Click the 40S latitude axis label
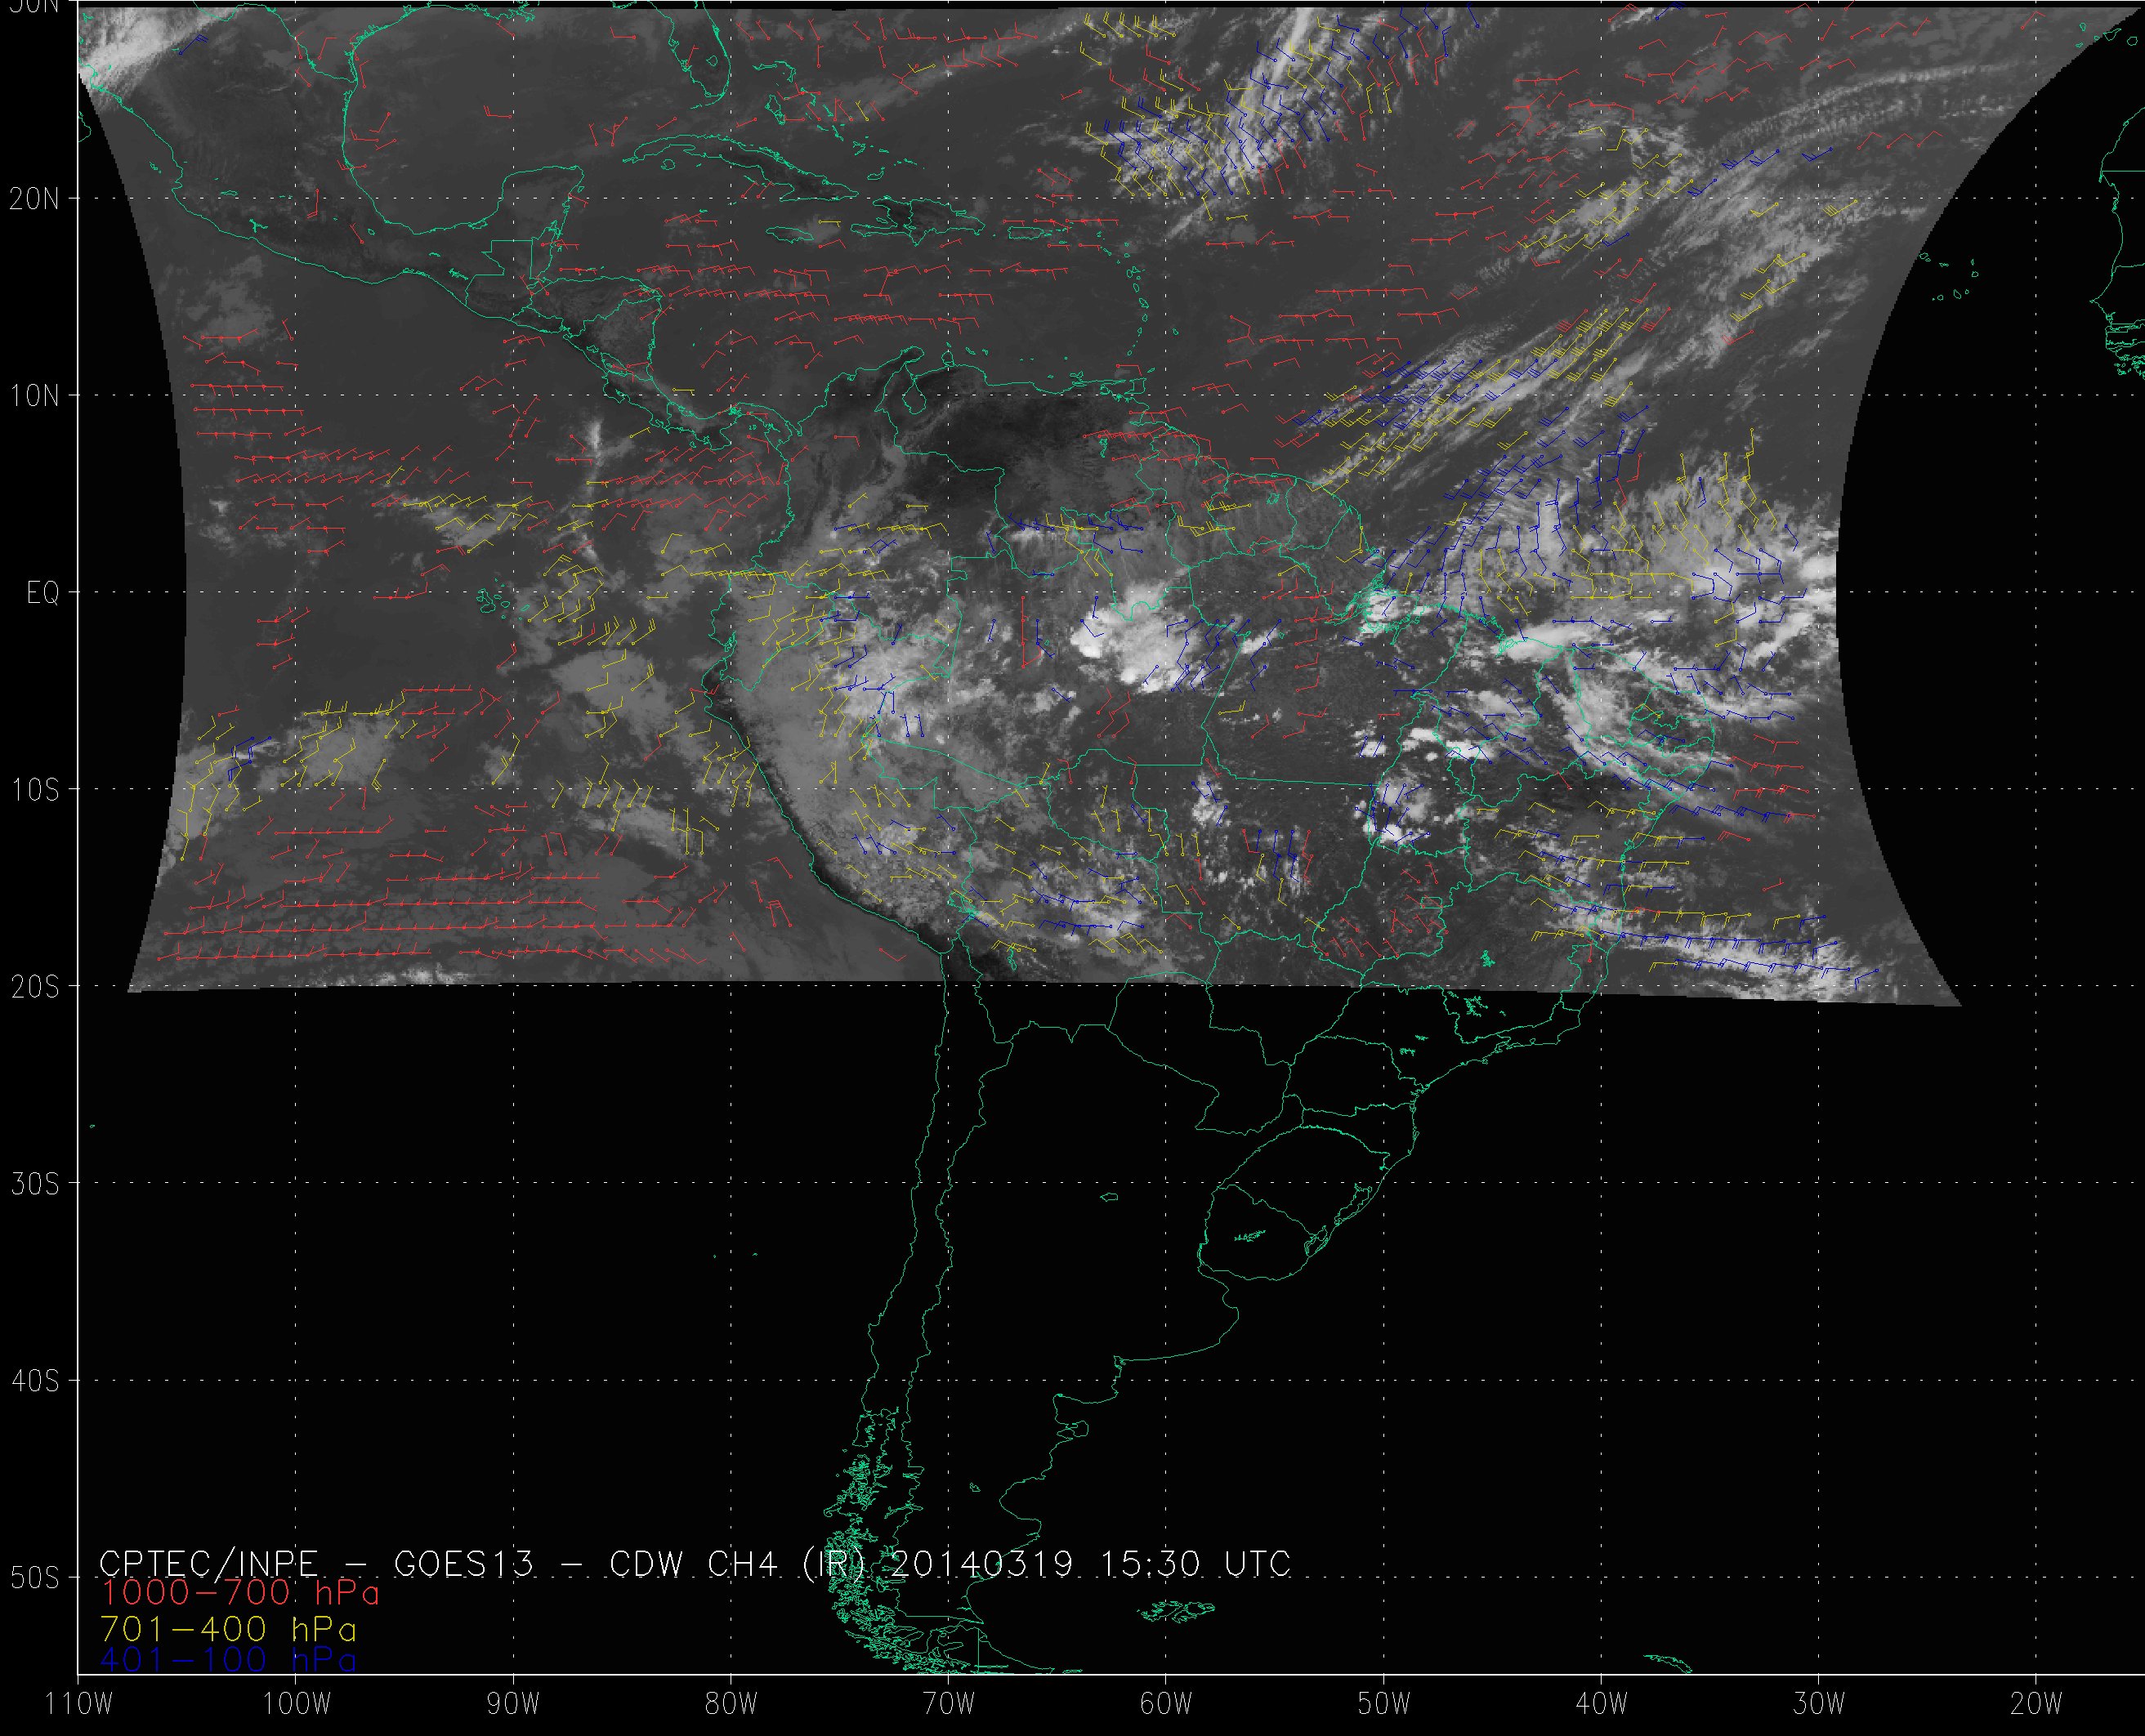 coord(35,1381)
